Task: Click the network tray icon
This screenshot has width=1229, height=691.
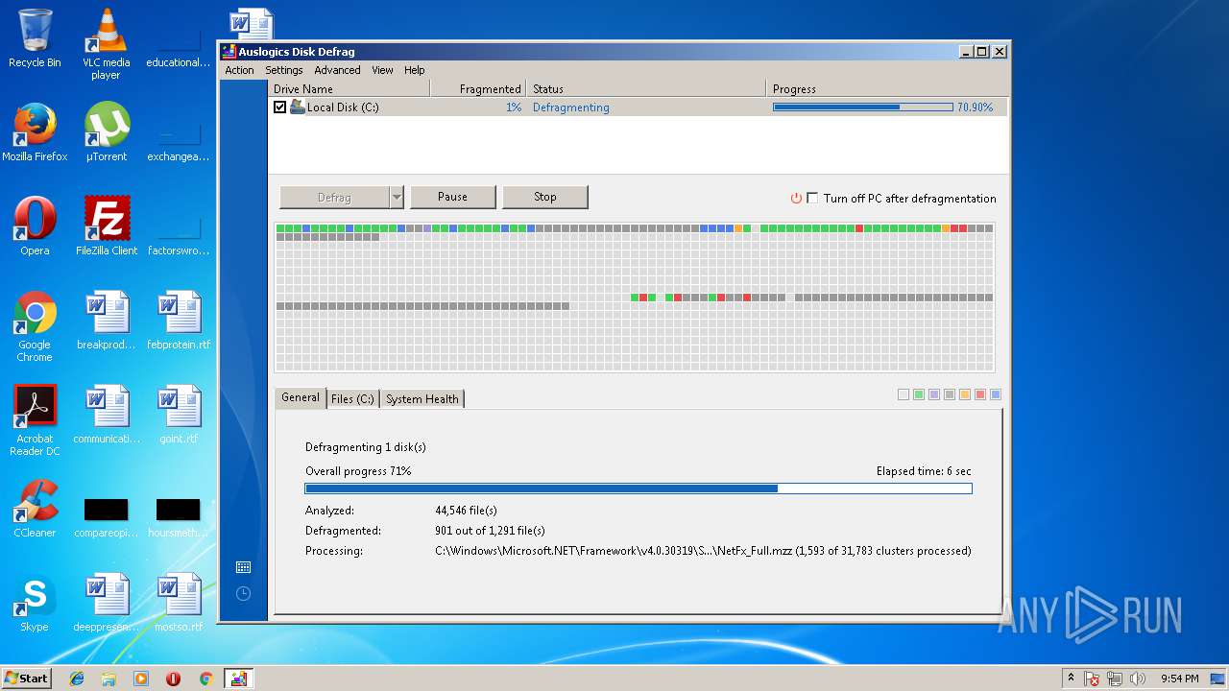Action: [x=1115, y=679]
